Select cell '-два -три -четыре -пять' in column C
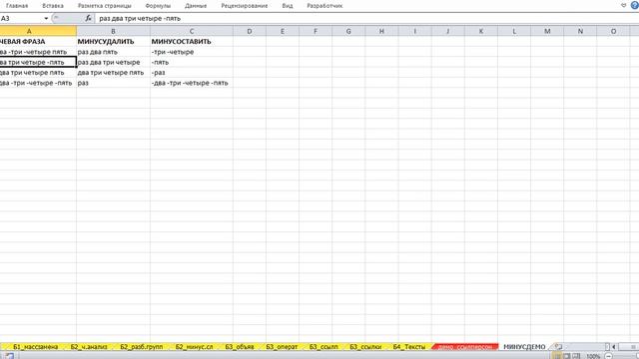The height and width of the screenshot is (359, 639). pos(192,83)
